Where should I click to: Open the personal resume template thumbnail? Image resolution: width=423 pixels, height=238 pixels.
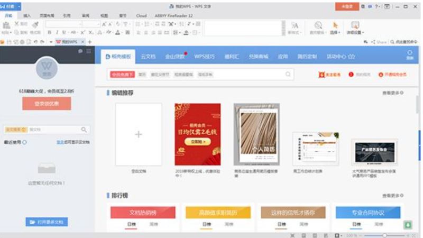point(256,134)
